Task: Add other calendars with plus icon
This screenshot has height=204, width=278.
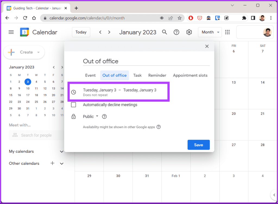Action: (52, 163)
